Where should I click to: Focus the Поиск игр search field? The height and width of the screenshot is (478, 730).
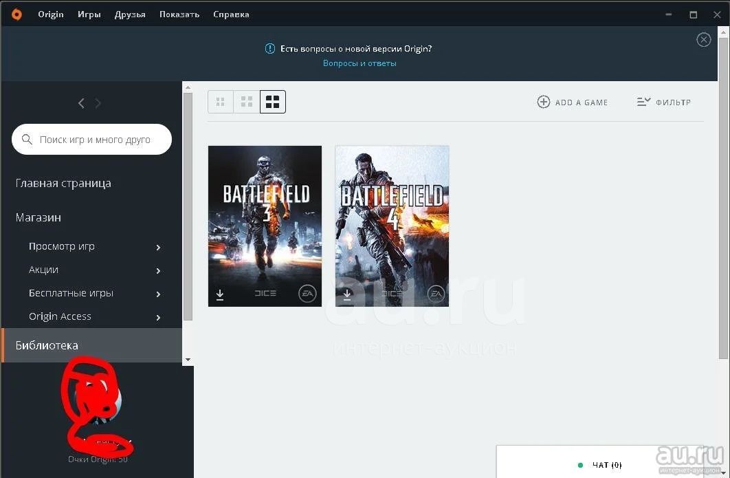tap(91, 140)
